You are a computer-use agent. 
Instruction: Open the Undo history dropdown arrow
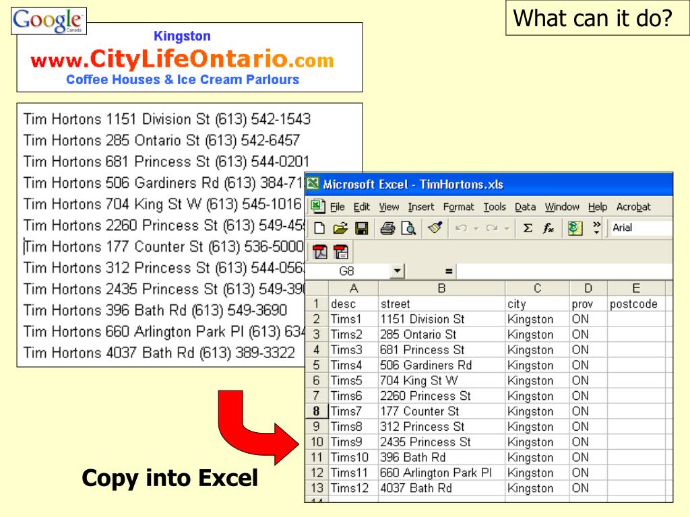click(x=476, y=229)
